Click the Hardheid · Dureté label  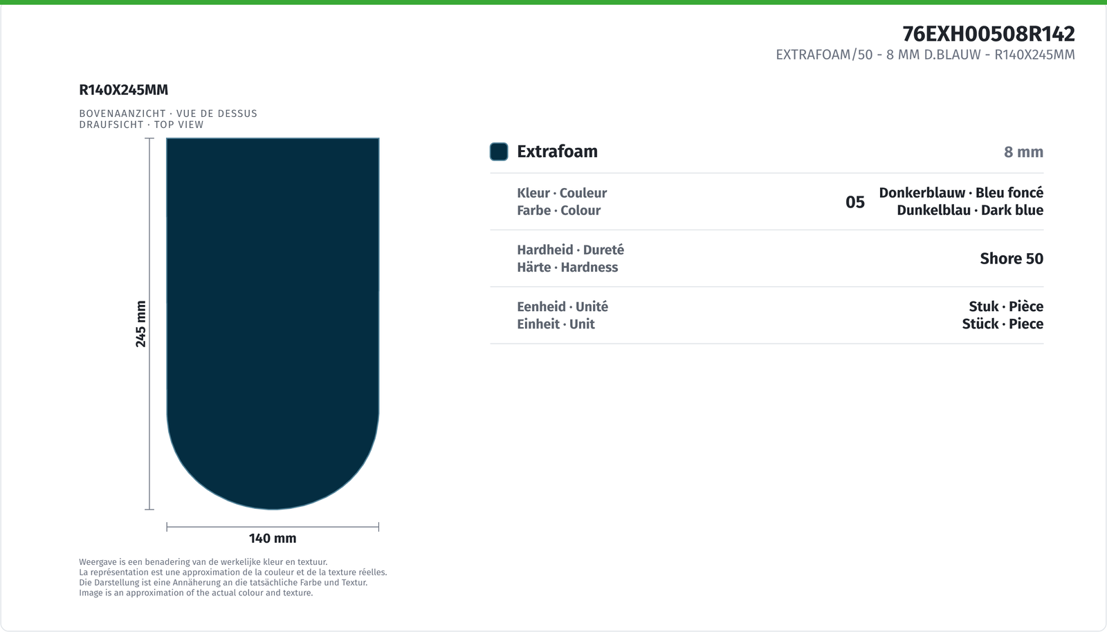tap(570, 250)
